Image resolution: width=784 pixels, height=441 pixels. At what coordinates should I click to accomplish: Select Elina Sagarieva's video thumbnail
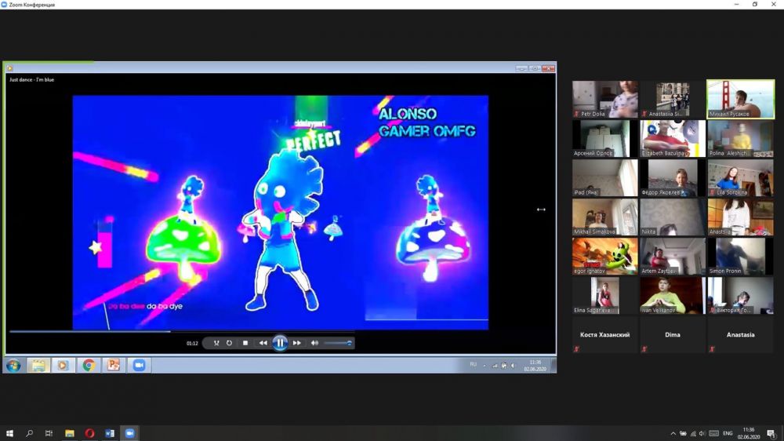coord(605,296)
